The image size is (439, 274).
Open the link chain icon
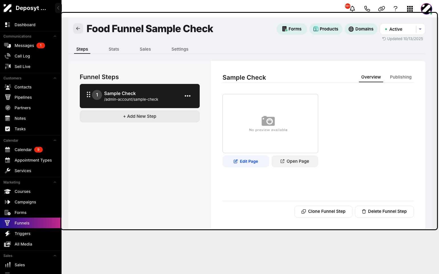(x=381, y=9)
